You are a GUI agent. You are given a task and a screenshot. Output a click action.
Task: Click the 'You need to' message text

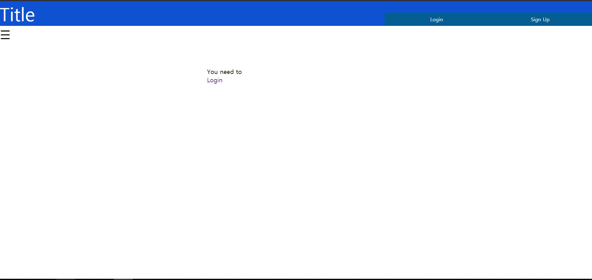point(224,72)
